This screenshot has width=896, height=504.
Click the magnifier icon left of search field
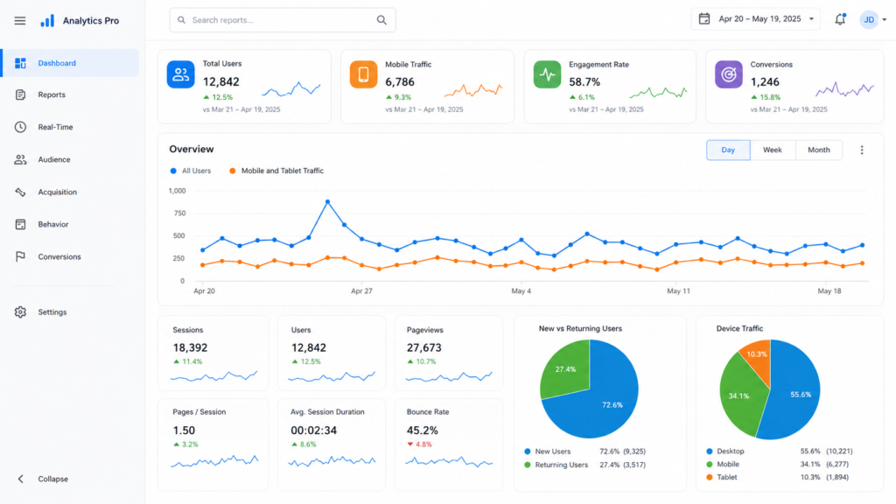coord(182,20)
